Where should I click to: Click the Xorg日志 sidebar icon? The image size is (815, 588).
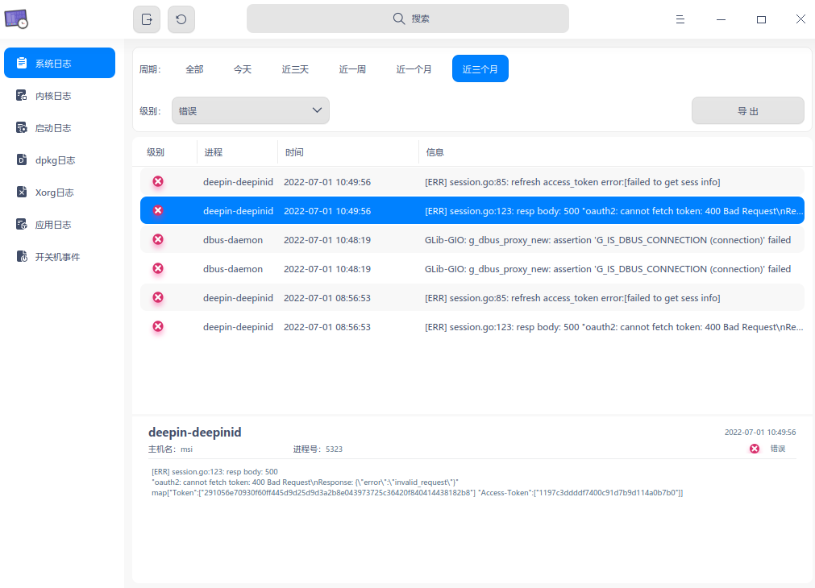(22, 193)
